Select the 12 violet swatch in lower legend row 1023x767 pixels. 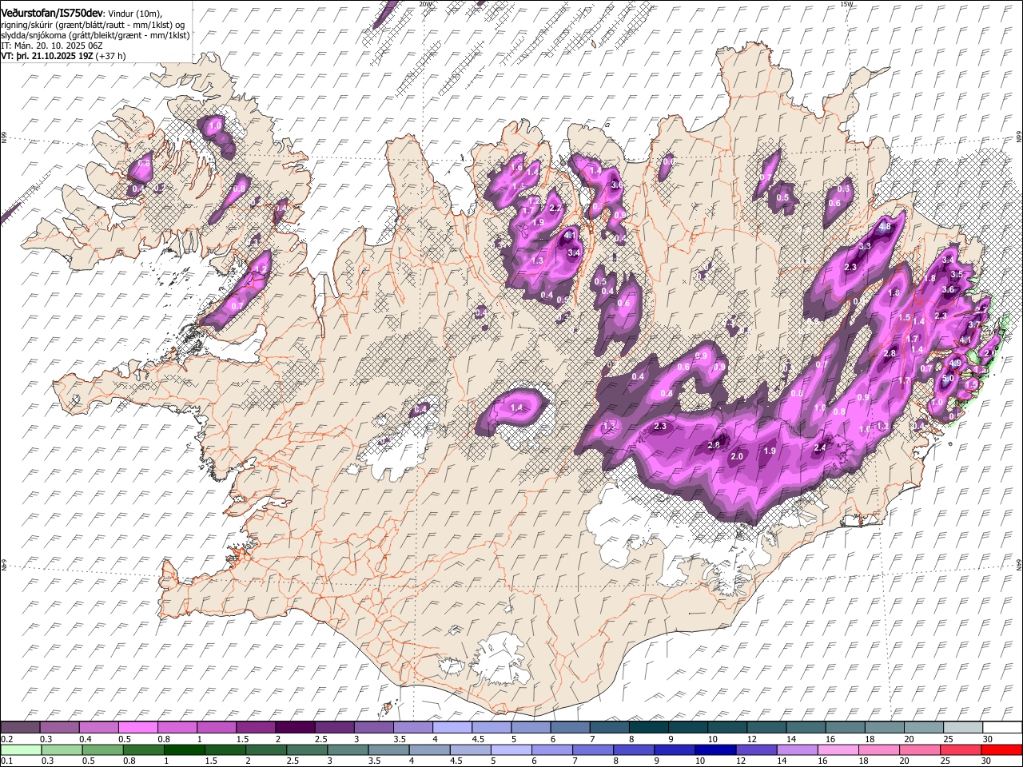pyautogui.click(x=755, y=749)
